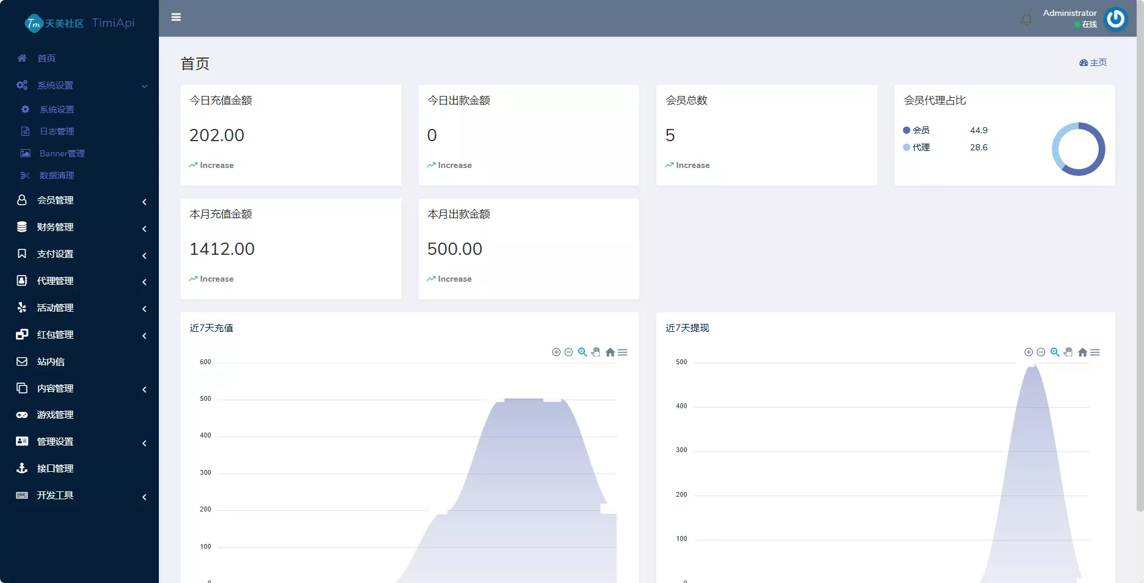The height and width of the screenshot is (583, 1144).
Task: Open 日志管理 in the sidebar
Action: (x=57, y=131)
